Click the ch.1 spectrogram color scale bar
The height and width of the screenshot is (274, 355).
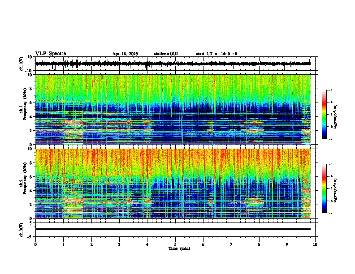325,115
